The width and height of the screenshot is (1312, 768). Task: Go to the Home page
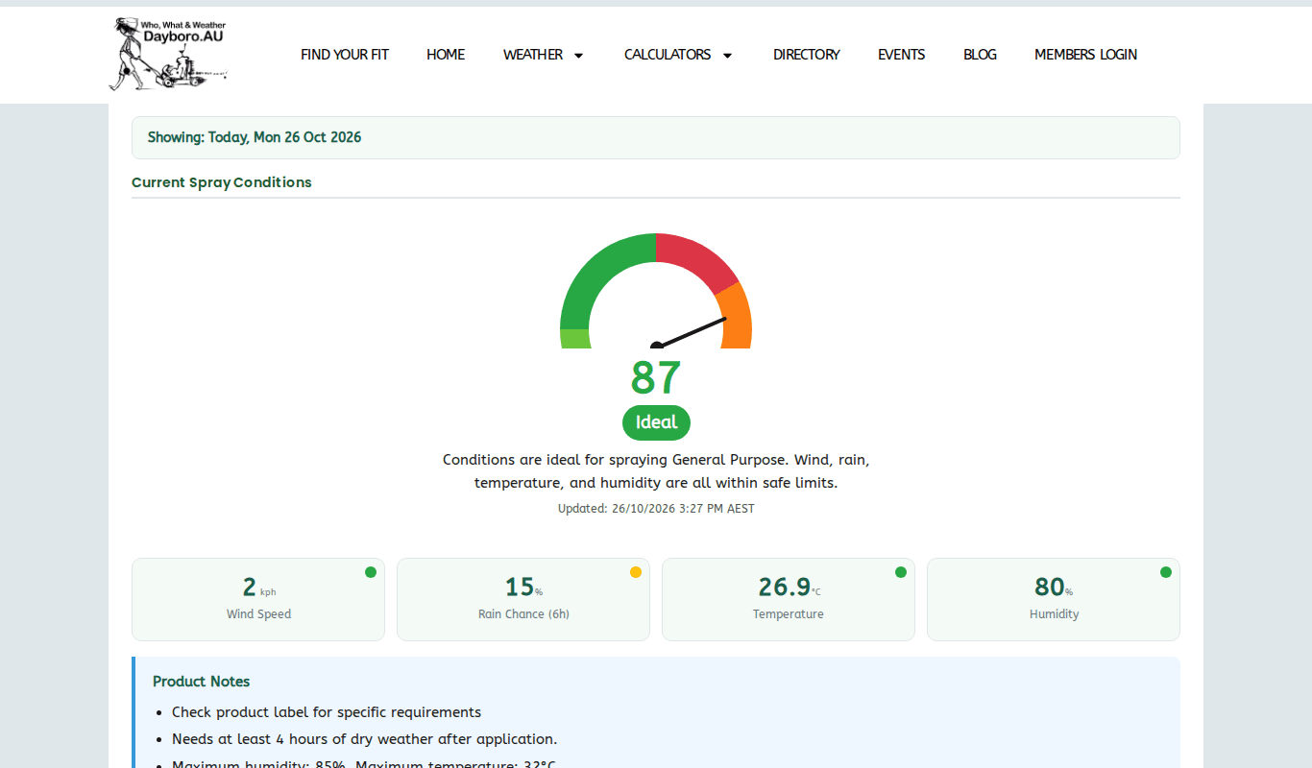coord(446,55)
